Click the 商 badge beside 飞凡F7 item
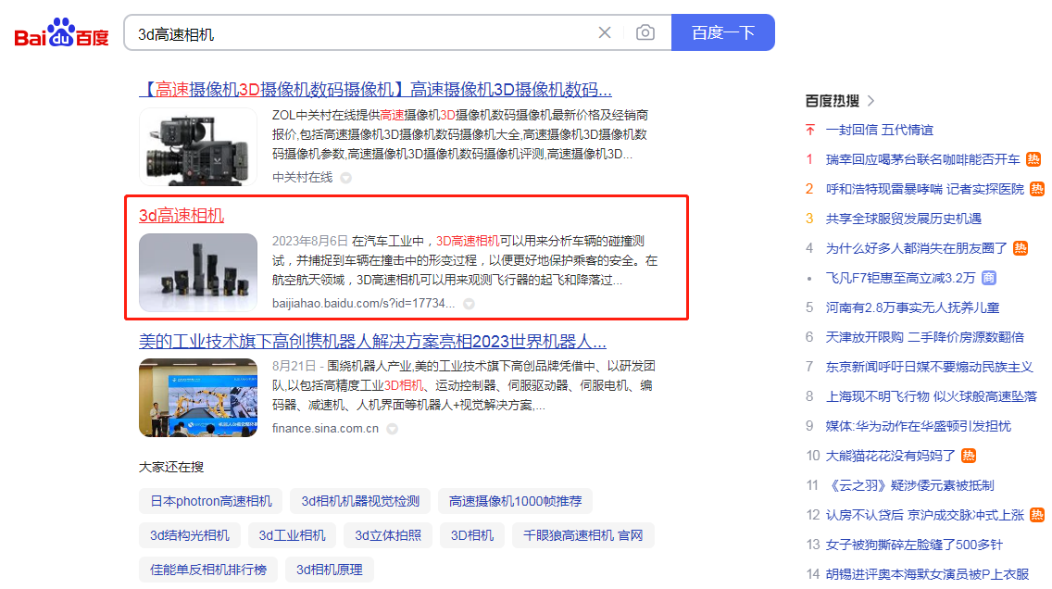The image size is (1052, 589). click(x=989, y=278)
